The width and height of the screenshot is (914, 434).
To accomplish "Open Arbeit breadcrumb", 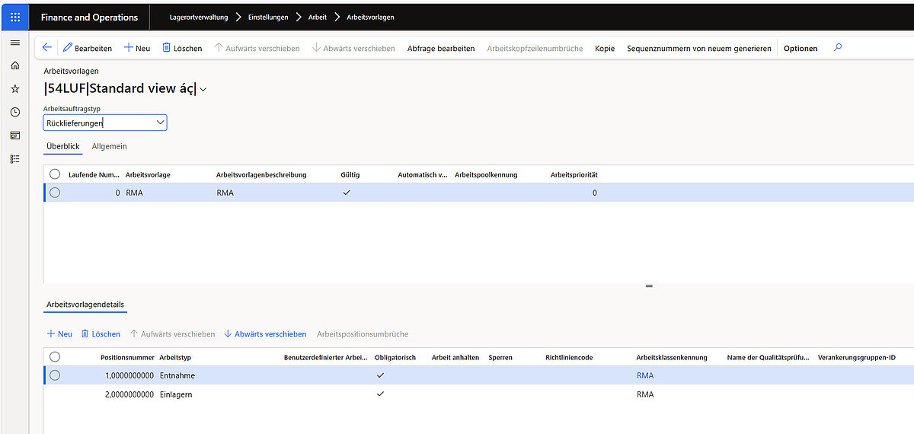I will coord(318,17).
